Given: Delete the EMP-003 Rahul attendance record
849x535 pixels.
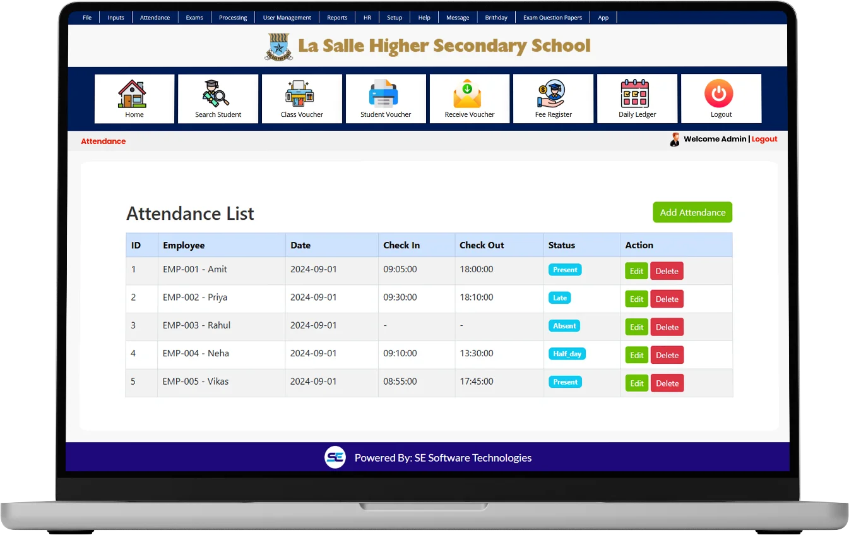Looking at the screenshot, I should point(667,327).
